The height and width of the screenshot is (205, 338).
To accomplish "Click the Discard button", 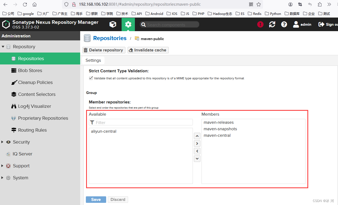I will pos(118,200).
